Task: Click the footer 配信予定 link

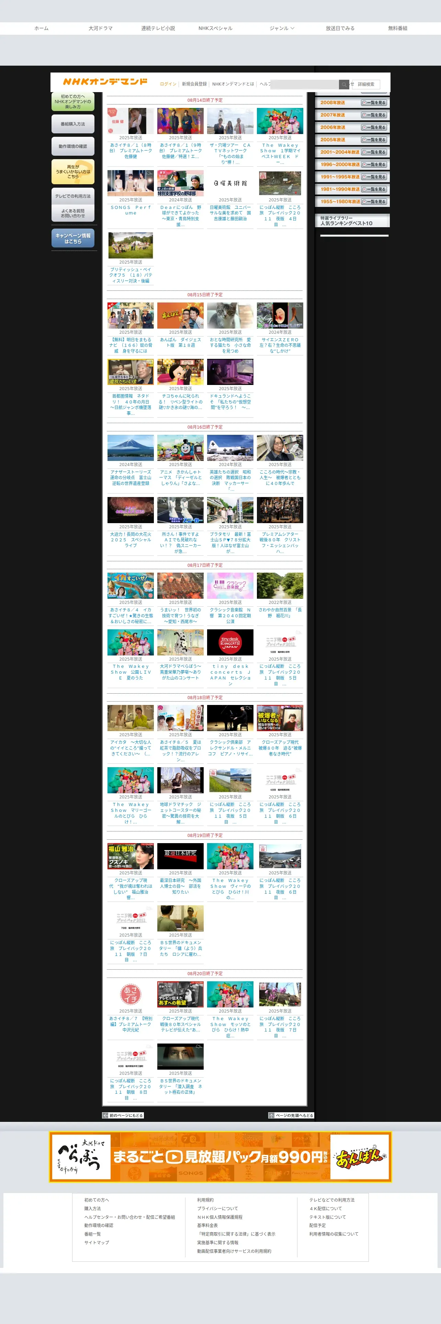Action: (x=317, y=1225)
